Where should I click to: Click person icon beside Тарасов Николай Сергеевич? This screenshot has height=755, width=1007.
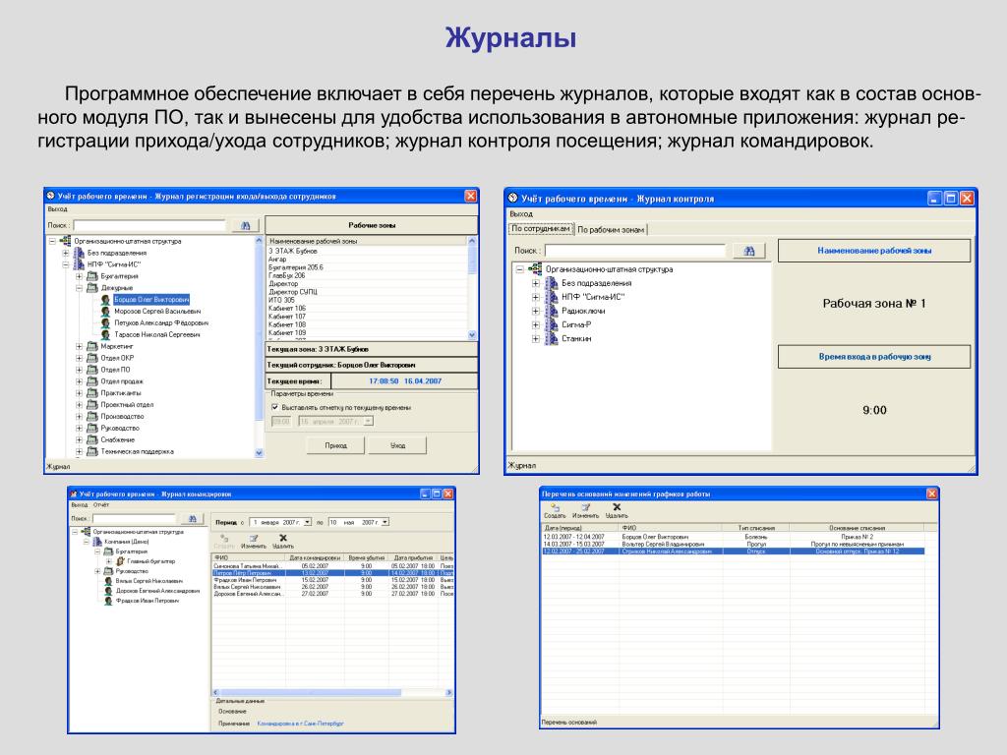106,334
